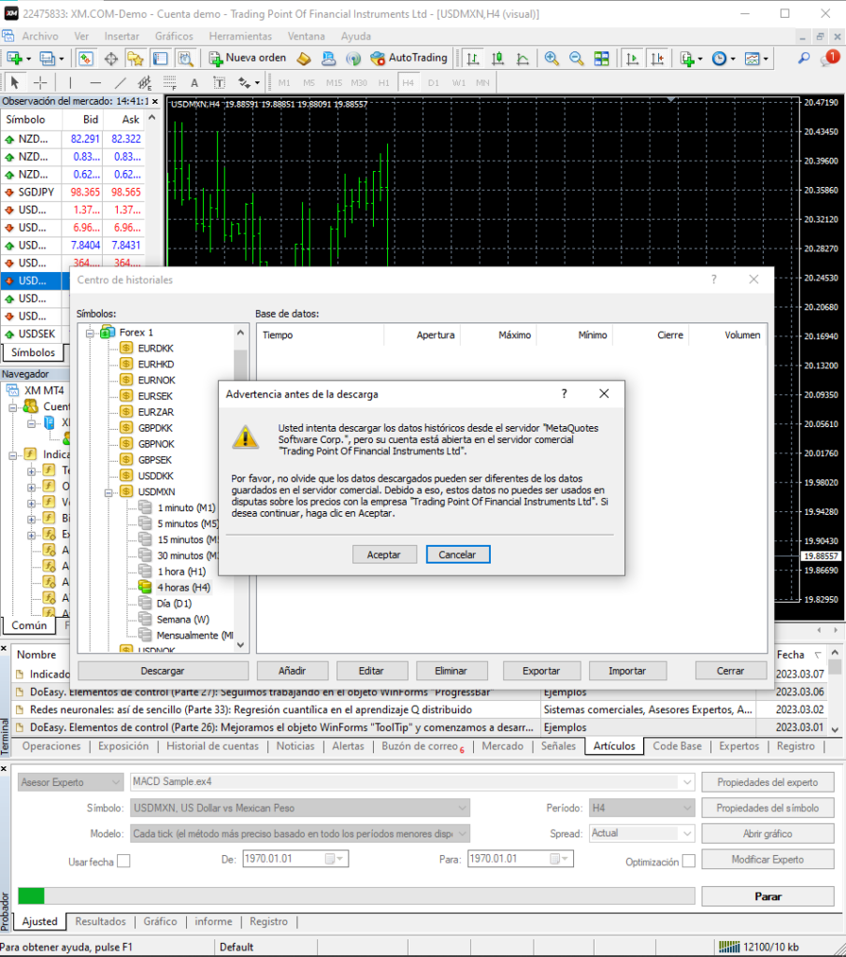846x957 pixels.
Task: Open the Archivo menu
Action: click(x=40, y=36)
